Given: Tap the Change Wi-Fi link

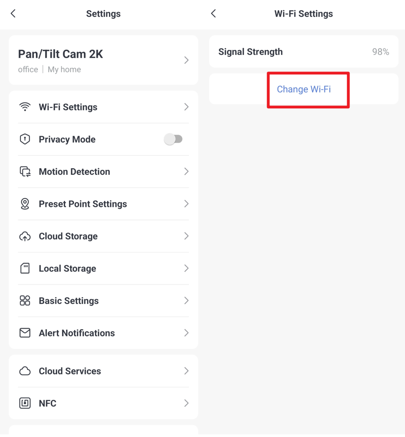Looking at the screenshot, I should 304,89.
